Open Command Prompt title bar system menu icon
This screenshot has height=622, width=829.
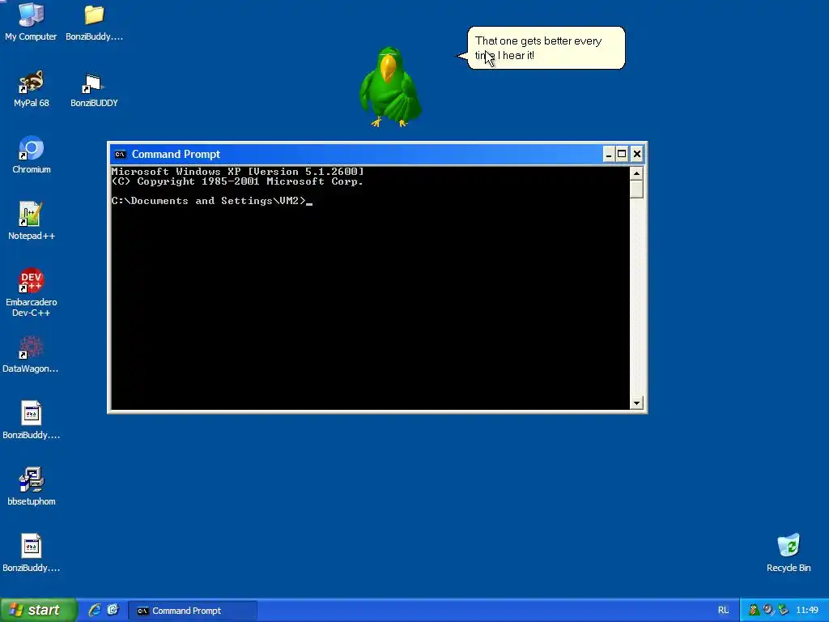[120, 154]
